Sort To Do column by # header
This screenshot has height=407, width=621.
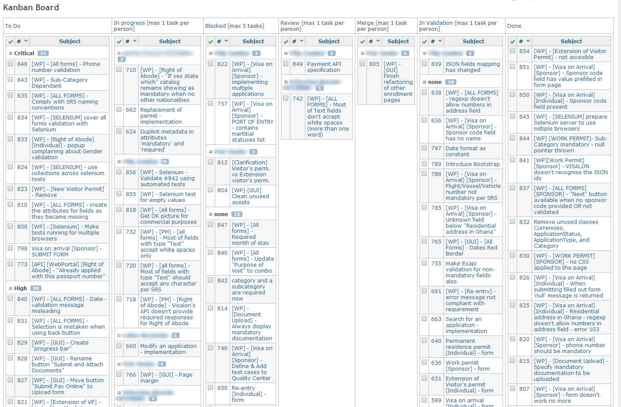tap(18, 42)
